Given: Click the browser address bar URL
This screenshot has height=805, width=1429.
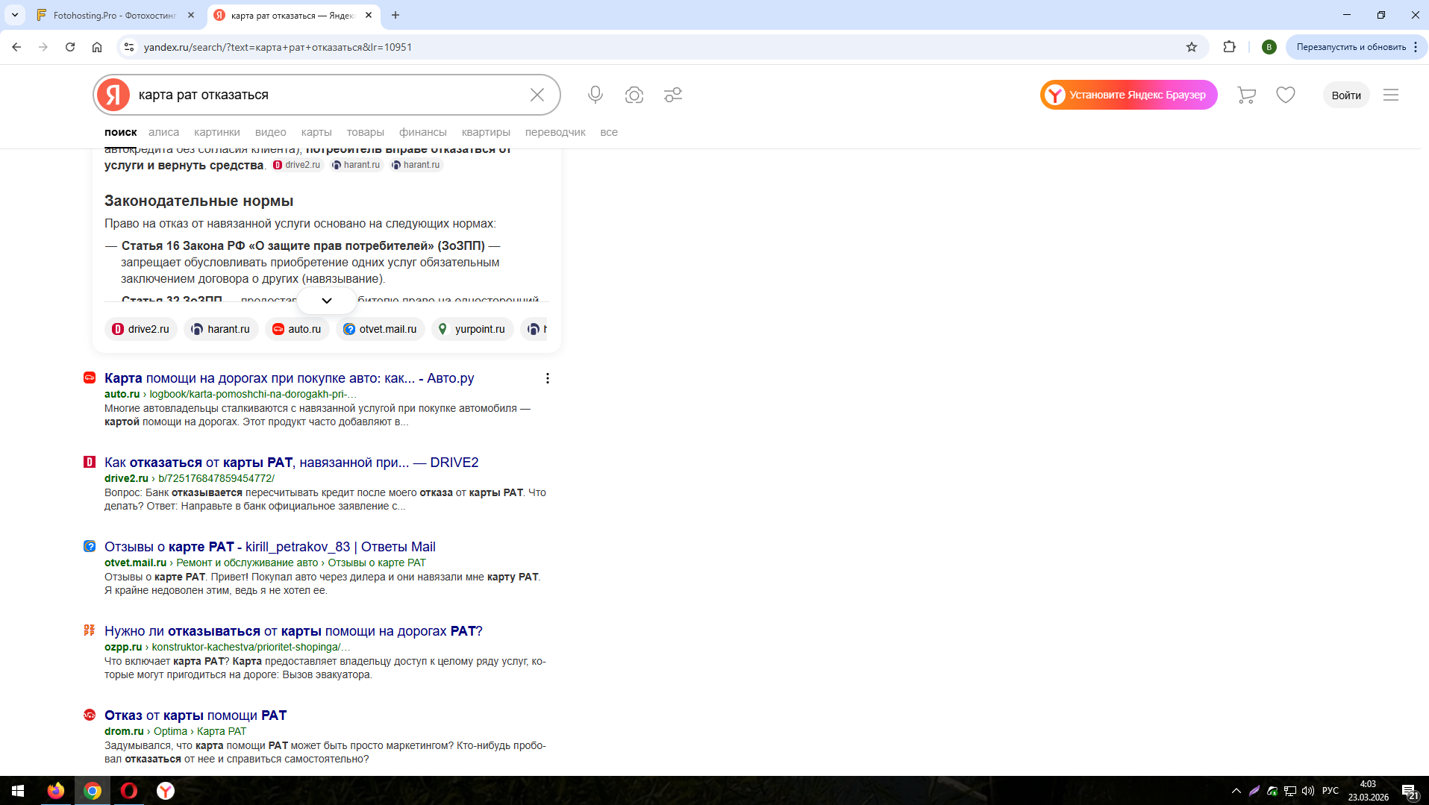Looking at the screenshot, I should click(x=278, y=47).
